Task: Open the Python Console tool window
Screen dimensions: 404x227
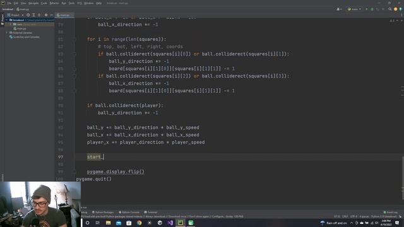Action: tap(129, 212)
